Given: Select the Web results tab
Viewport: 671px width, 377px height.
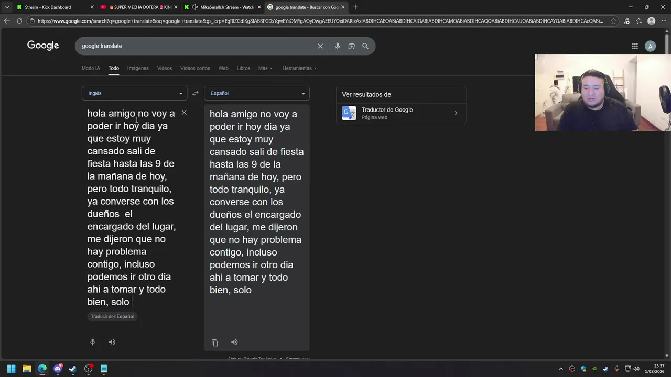Looking at the screenshot, I should click(223, 68).
